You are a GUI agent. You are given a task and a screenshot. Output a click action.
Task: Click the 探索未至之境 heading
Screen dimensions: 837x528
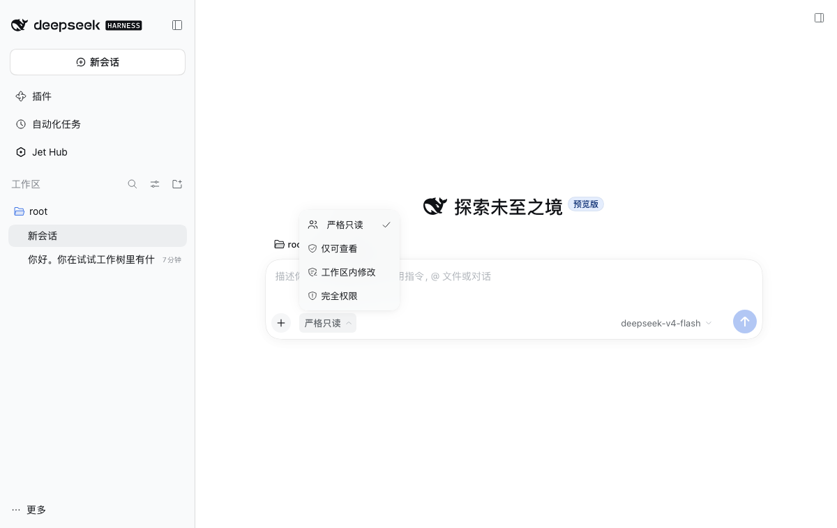(x=508, y=206)
